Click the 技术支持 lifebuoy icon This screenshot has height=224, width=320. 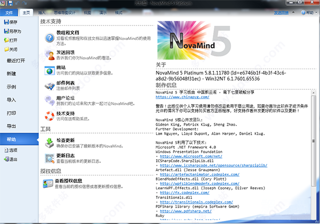click(x=50, y=116)
